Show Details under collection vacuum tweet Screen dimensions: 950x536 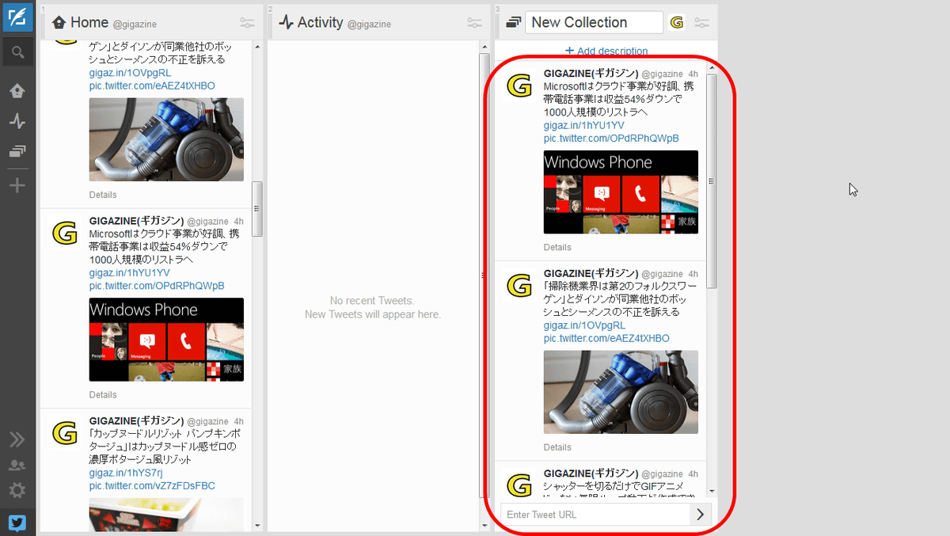(x=557, y=447)
